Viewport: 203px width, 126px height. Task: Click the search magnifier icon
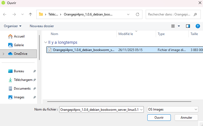coord(195,14)
